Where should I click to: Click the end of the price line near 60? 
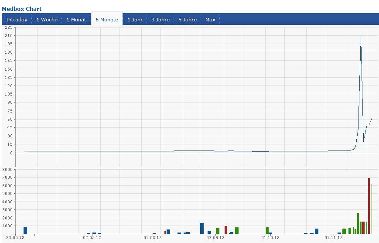click(x=372, y=118)
